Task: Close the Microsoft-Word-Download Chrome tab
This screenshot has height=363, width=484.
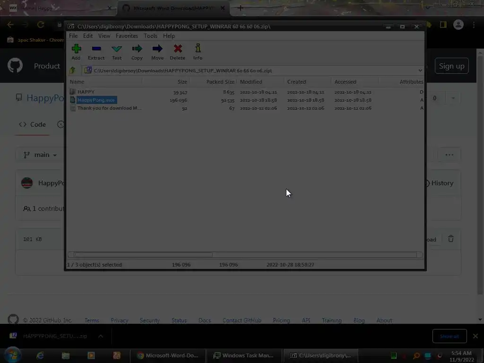Action: (223, 8)
